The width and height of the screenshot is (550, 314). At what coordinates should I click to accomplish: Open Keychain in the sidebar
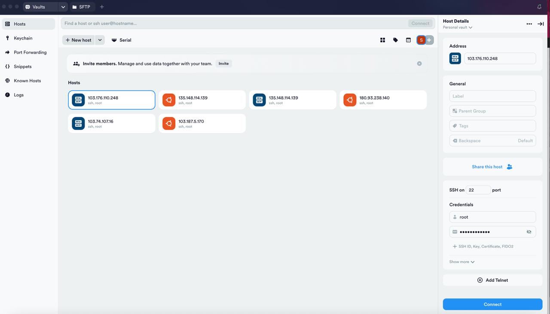click(x=28, y=38)
